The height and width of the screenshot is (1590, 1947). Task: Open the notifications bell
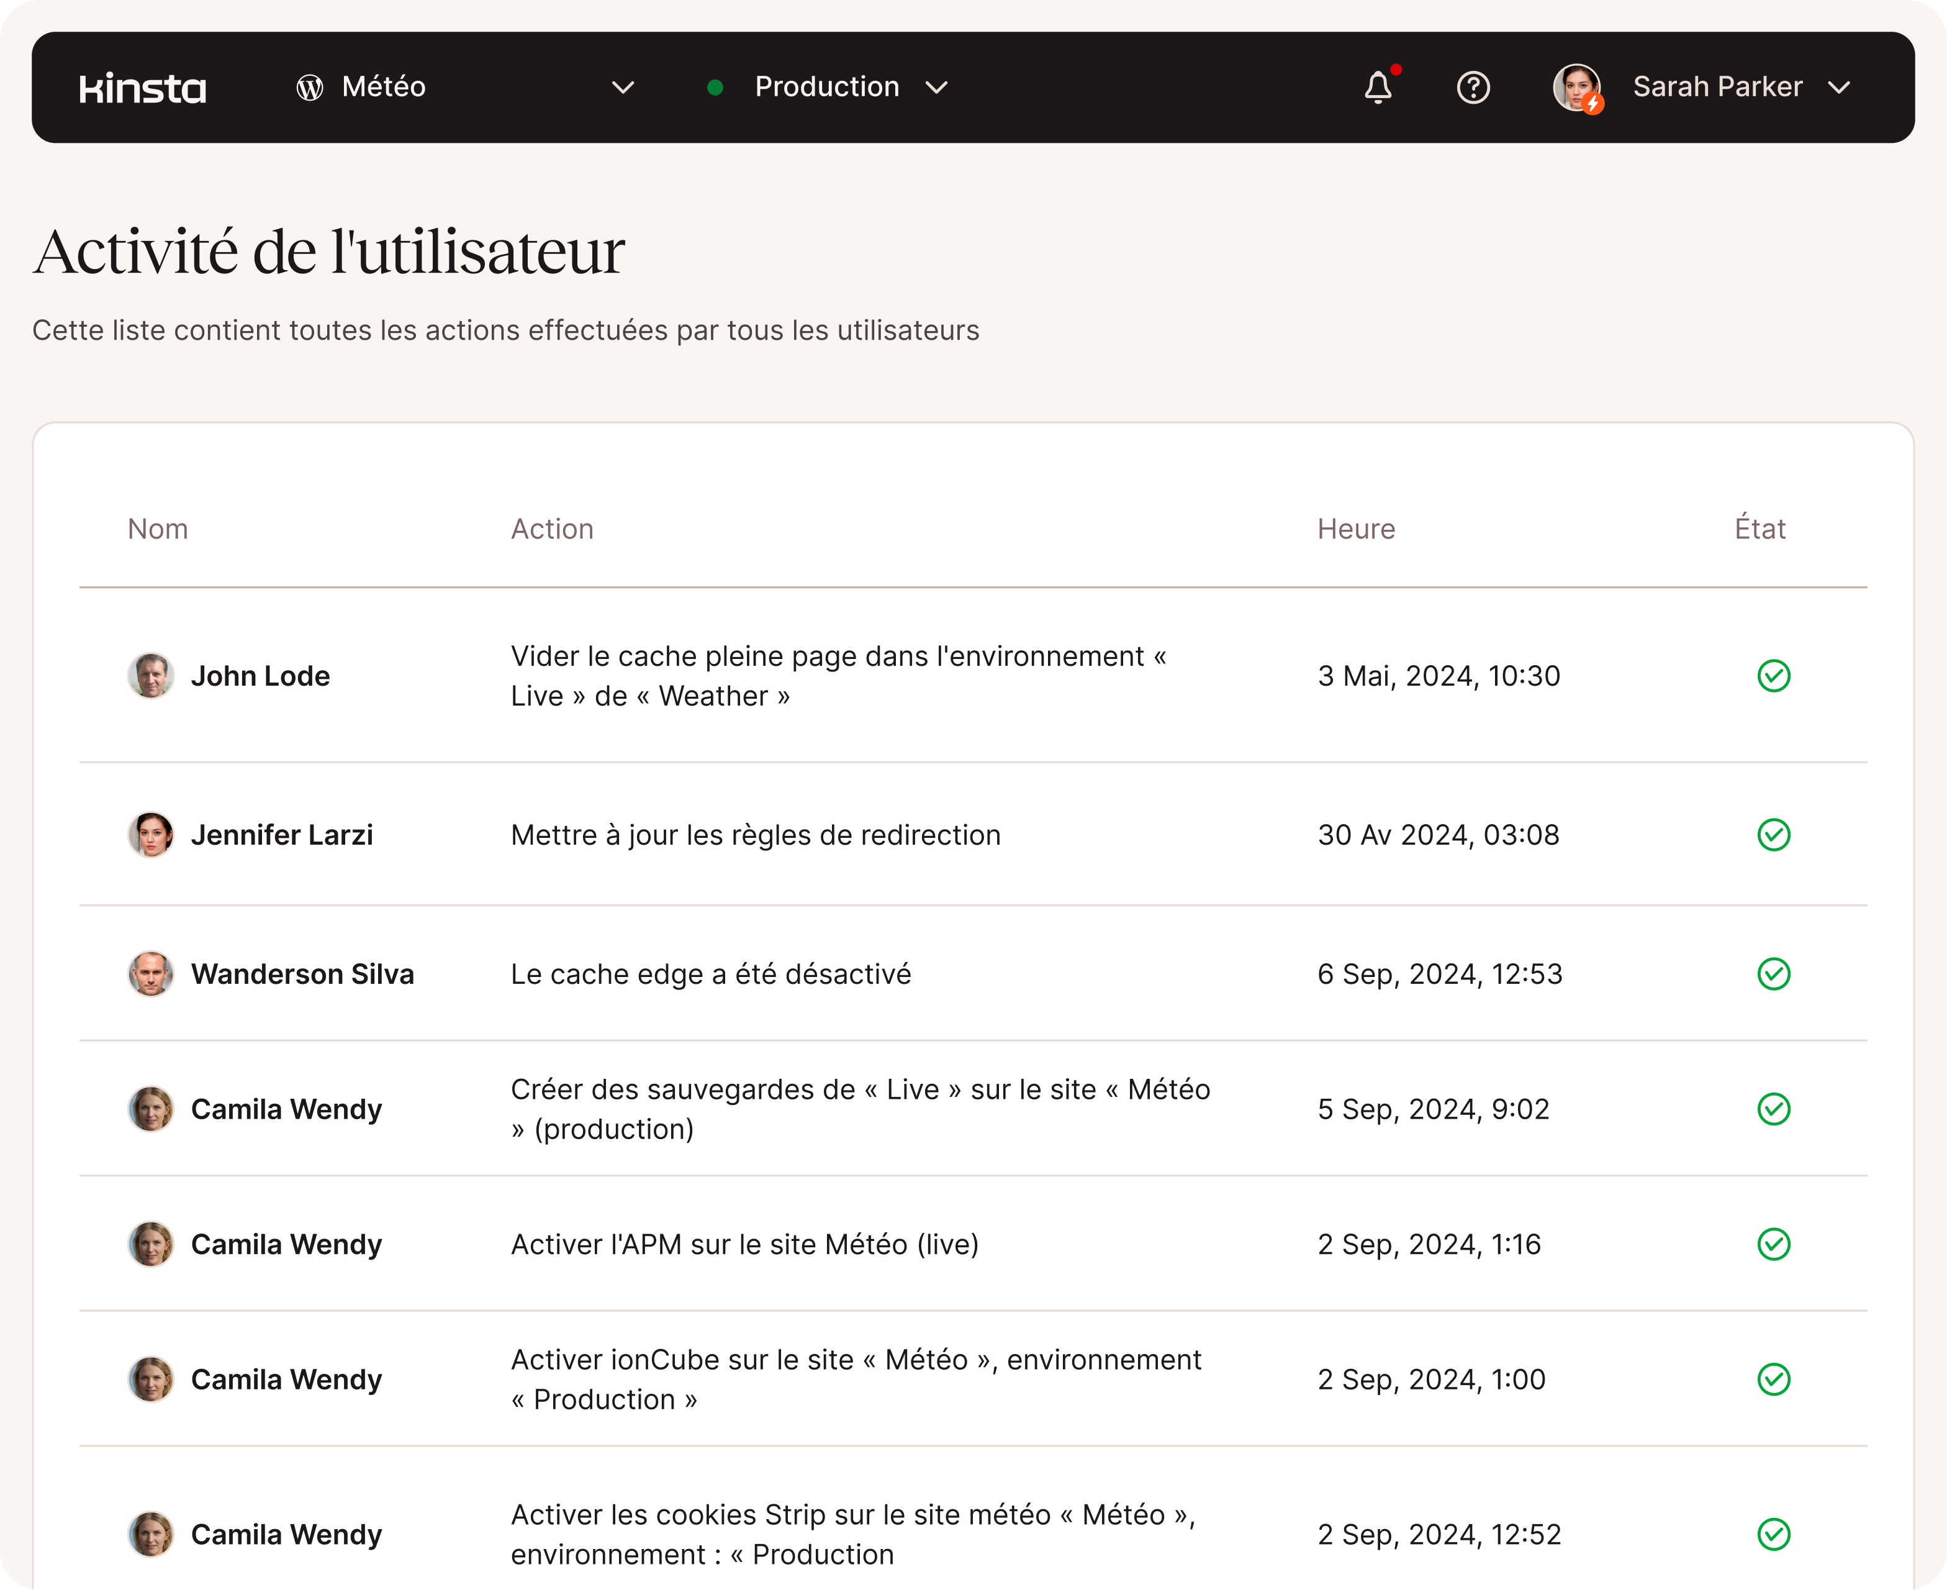click(1378, 88)
